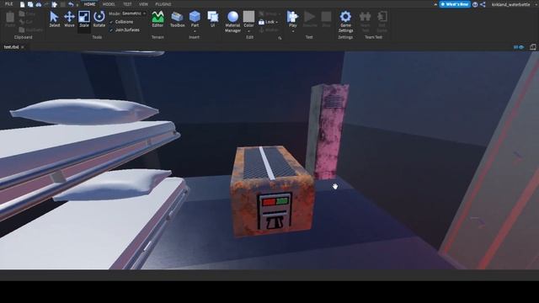
Task: Toggle the Collisions checkbox
Action: click(111, 22)
